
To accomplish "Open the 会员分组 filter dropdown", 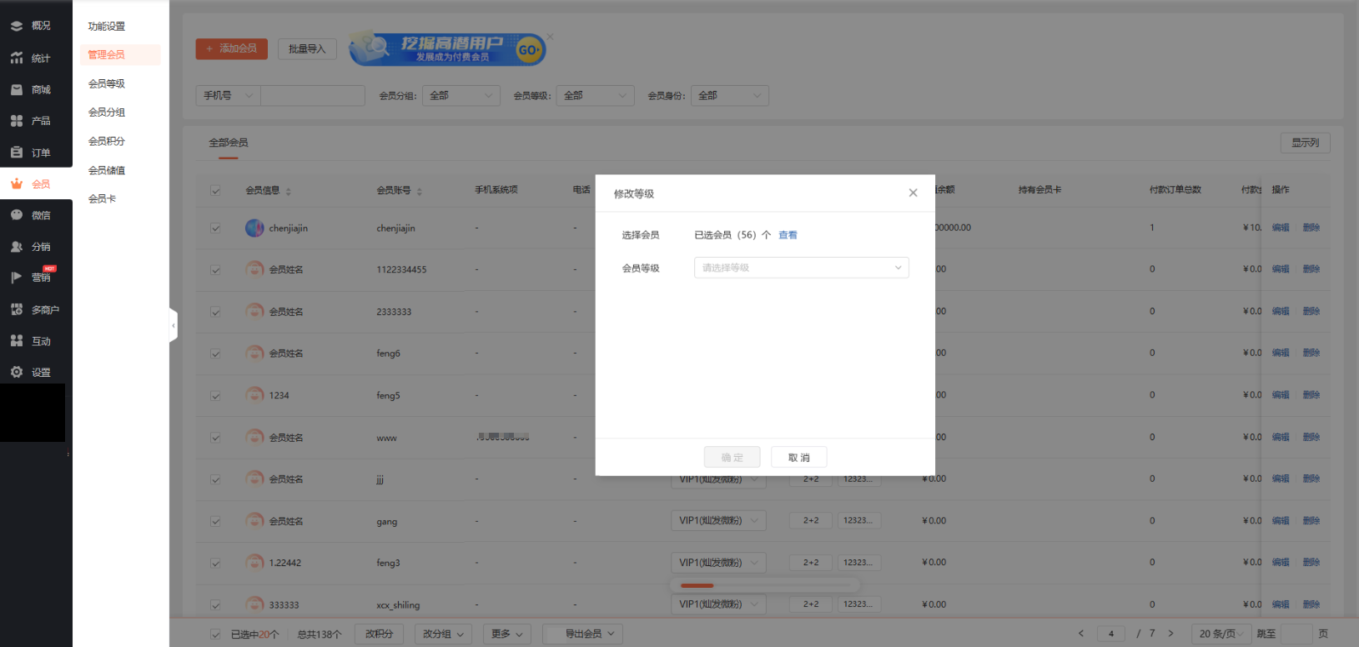I will coord(461,96).
